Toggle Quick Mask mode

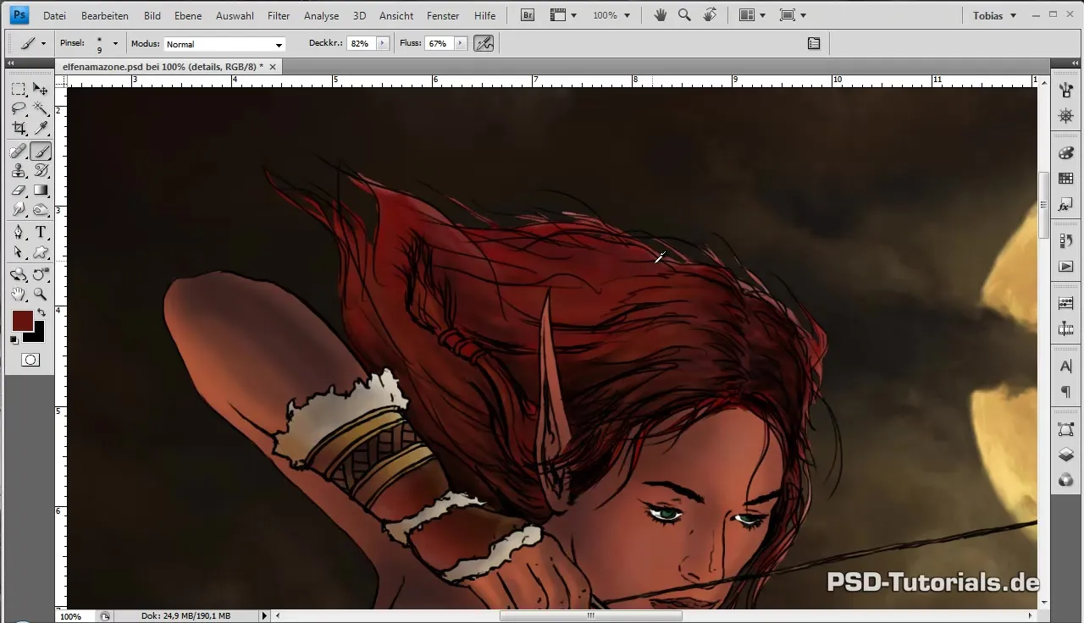[30, 360]
